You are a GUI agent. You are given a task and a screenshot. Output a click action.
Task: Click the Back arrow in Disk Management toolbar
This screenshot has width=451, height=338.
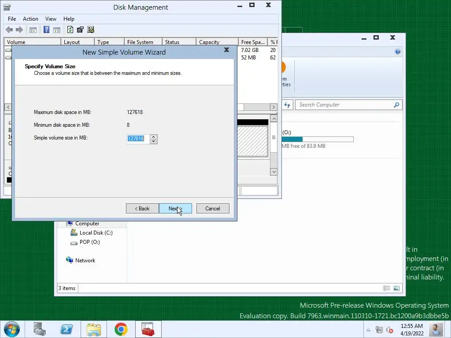coord(9,29)
